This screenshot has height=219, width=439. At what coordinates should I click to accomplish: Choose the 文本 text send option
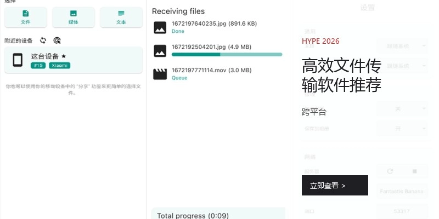121,18
